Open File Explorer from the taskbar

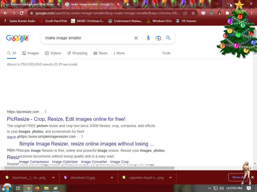[x=46, y=188]
